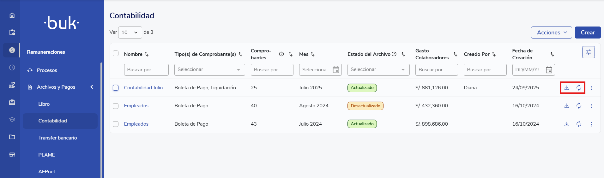This screenshot has width=604, height=178.
Task: Toggle the select all rows checkbox
Action: click(116, 53)
